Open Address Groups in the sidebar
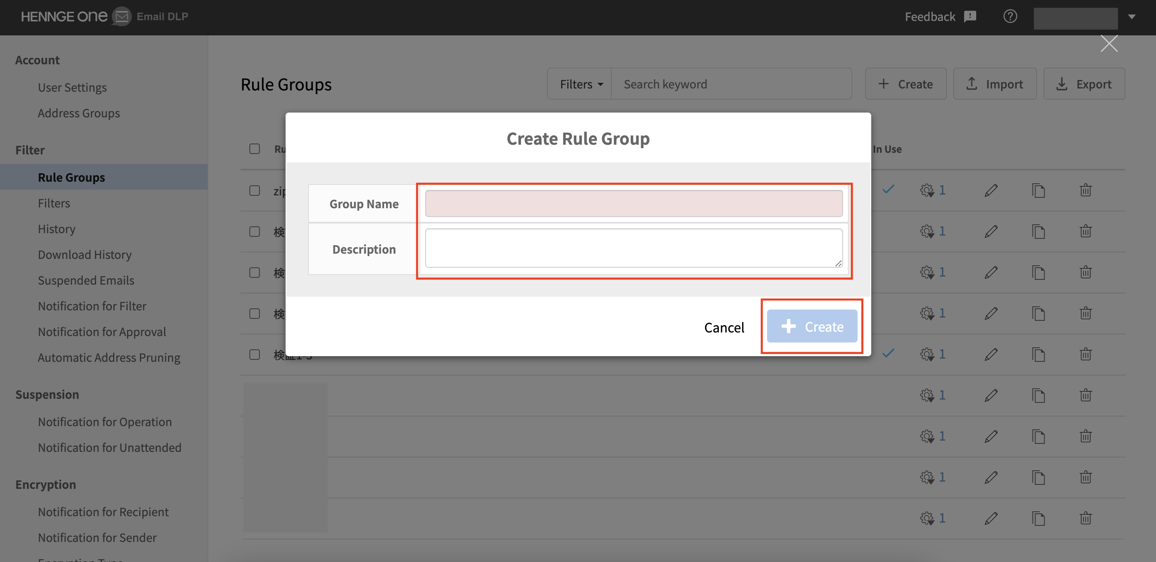Image resolution: width=1156 pixels, height=562 pixels. click(78, 113)
